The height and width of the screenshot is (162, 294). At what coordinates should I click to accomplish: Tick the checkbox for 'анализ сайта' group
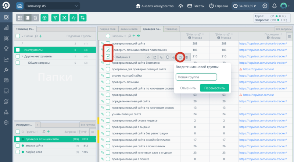[18, 145]
